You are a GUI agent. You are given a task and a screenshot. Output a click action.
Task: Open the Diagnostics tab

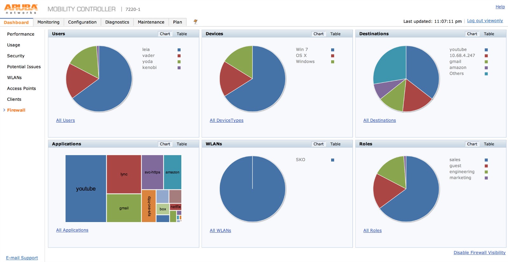(117, 22)
